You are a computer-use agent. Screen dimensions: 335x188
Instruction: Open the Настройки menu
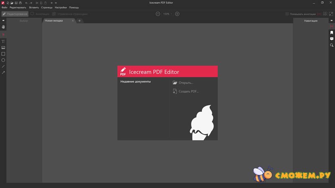(61, 8)
